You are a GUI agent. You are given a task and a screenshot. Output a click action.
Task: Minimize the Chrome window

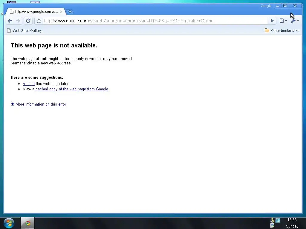[x=278, y=6]
